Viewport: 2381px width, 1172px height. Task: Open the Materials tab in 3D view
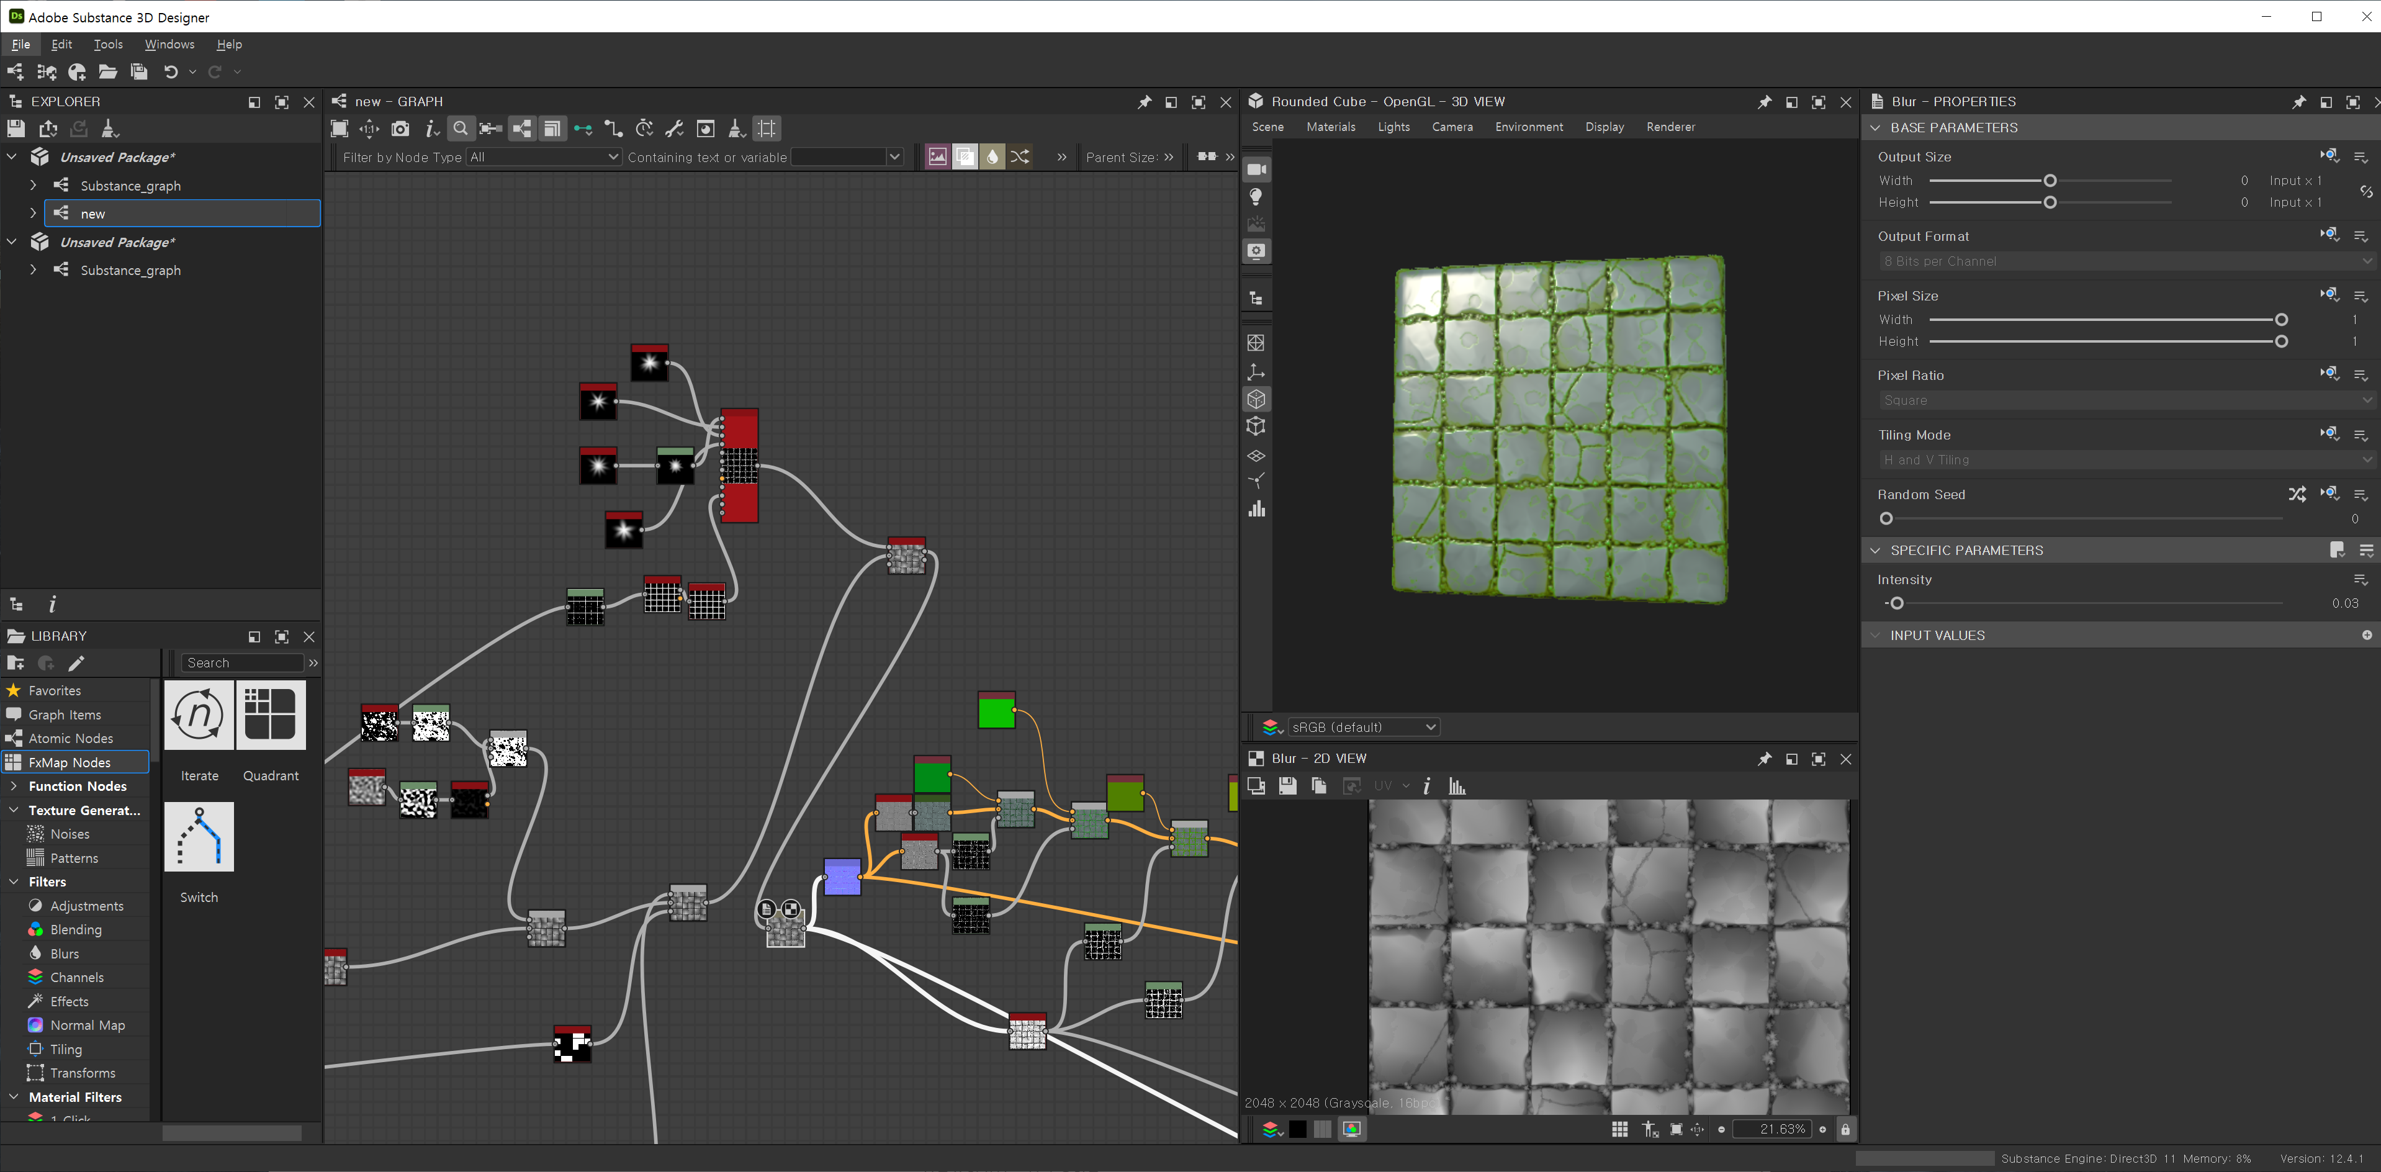pyautogui.click(x=1330, y=127)
